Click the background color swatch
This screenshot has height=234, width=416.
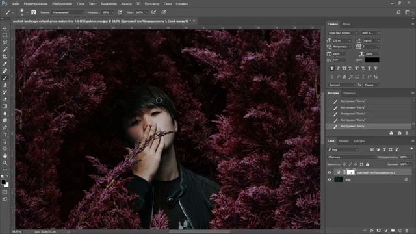[x=6, y=185]
